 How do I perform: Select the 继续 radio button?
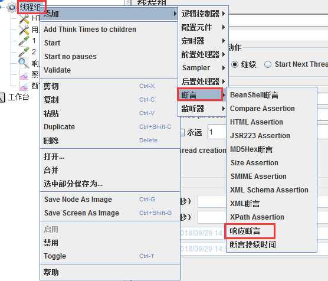235,64
